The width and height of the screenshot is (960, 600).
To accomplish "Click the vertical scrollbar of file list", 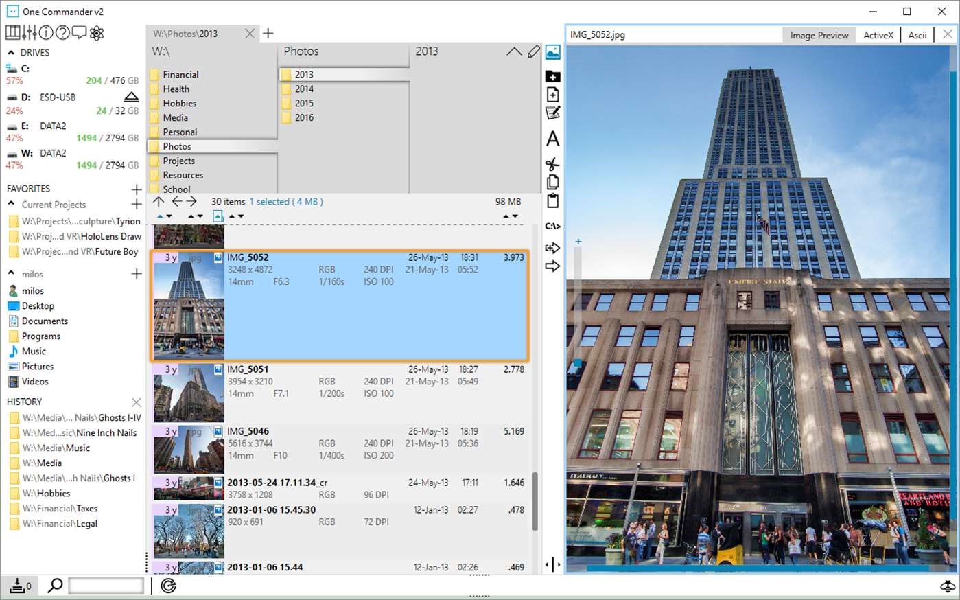I will (x=535, y=501).
